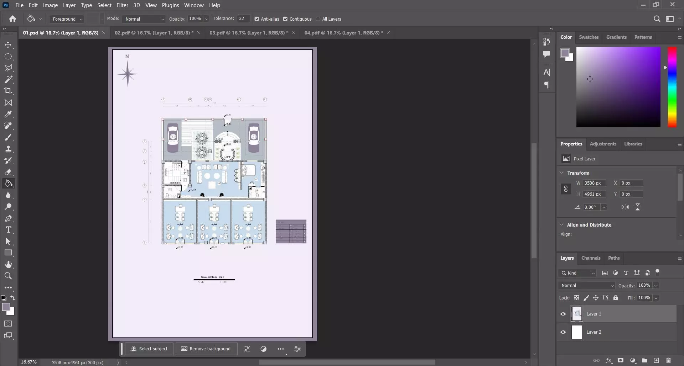Open the Image menu
Screen dimensions: 684x366
tap(50, 5)
